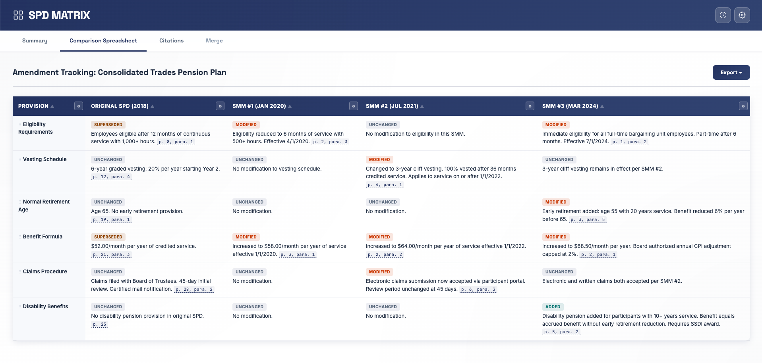Screen dimensions: 762x363
Task: Open the Citations tab
Action: coord(171,41)
